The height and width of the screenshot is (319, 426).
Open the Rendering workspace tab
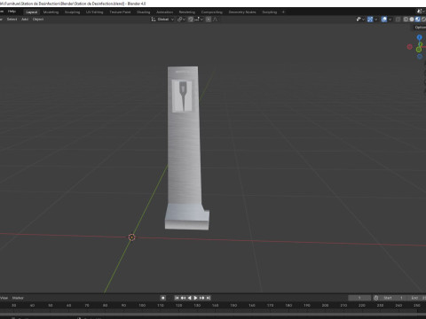coord(187,12)
